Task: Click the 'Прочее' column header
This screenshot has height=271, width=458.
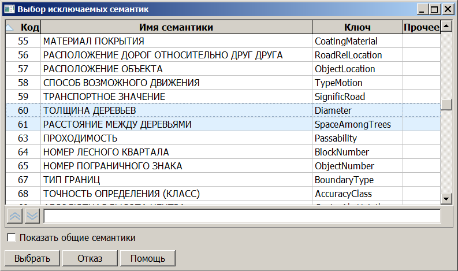Action: [422, 27]
